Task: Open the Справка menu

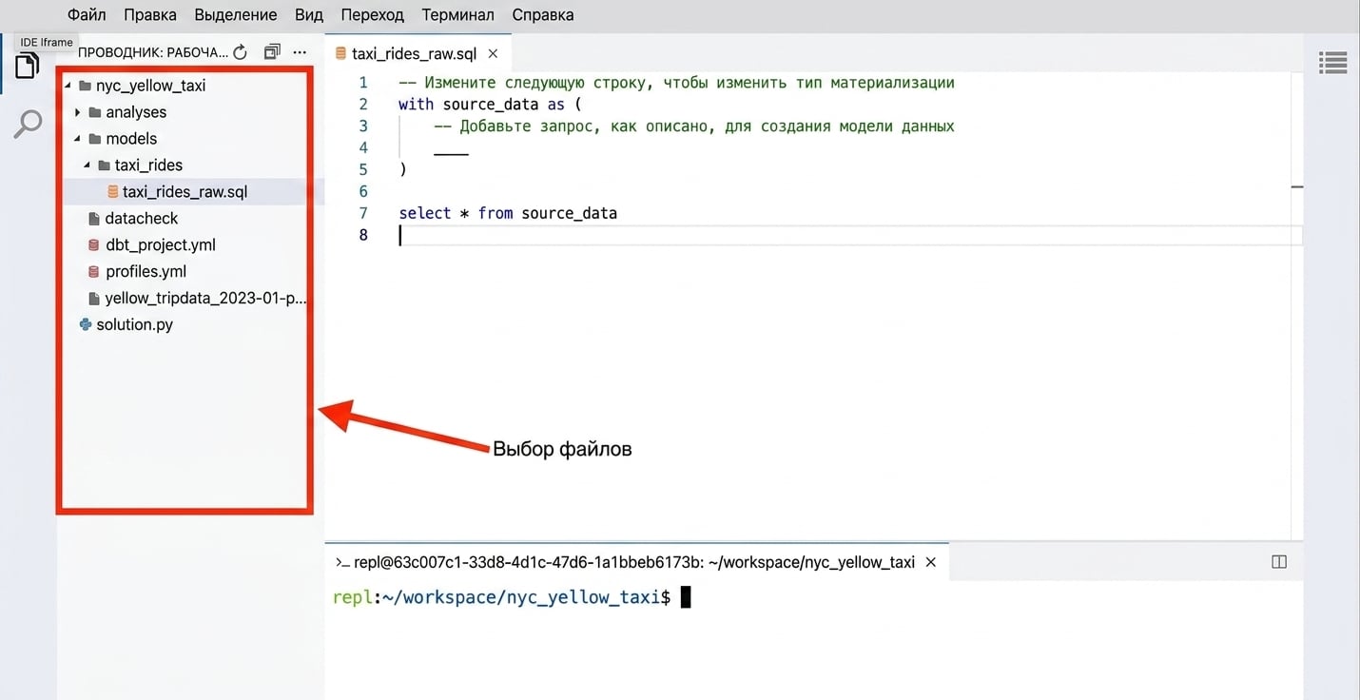Action: 543,15
